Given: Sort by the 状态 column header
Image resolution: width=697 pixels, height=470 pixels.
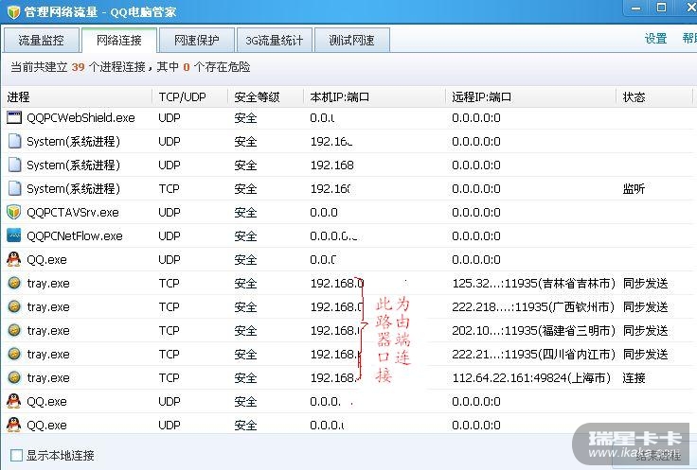Looking at the screenshot, I should (x=654, y=96).
